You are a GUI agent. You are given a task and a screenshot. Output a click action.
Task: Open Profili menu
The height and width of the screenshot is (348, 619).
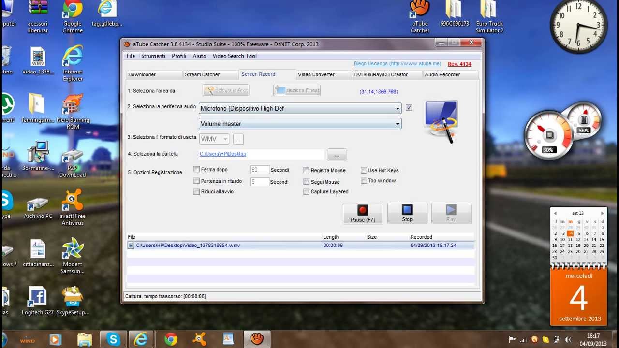[x=179, y=56]
